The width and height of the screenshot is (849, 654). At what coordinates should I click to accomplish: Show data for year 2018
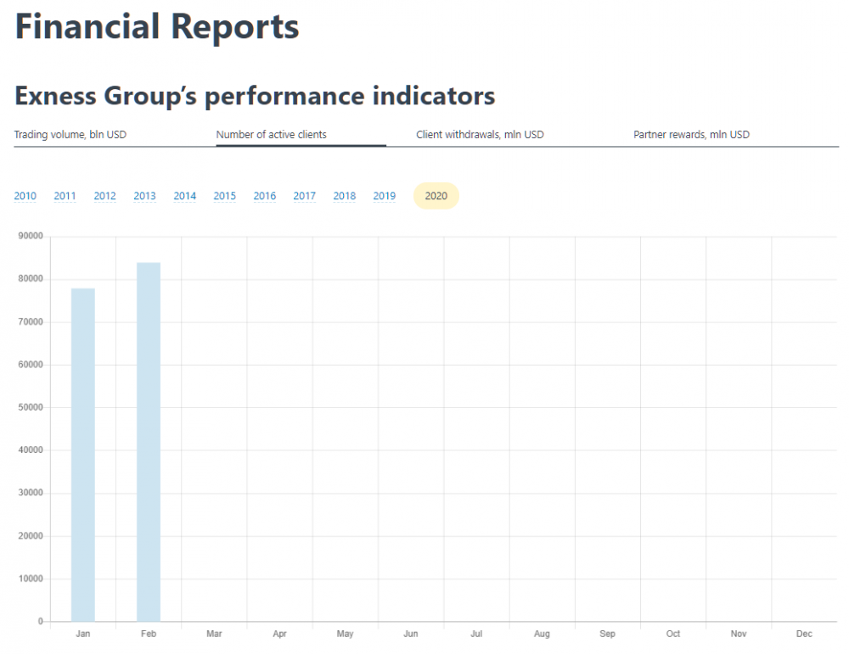click(x=345, y=196)
